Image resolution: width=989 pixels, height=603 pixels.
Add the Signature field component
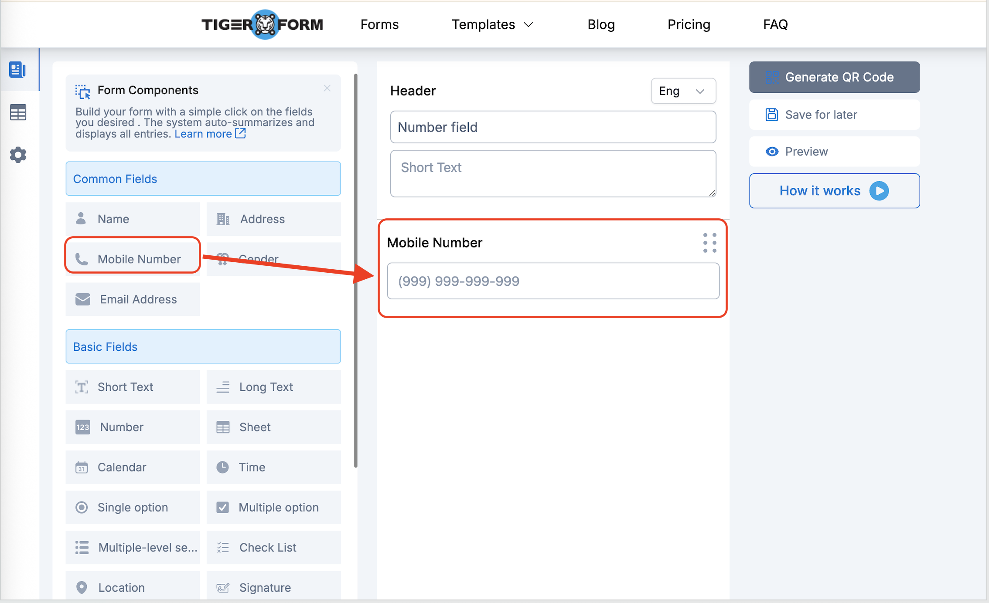click(x=273, y=587)
